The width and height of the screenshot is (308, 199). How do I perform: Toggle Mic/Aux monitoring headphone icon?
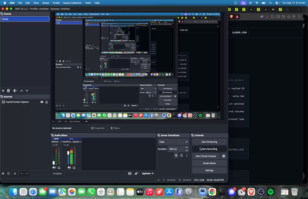coord(59,167)
